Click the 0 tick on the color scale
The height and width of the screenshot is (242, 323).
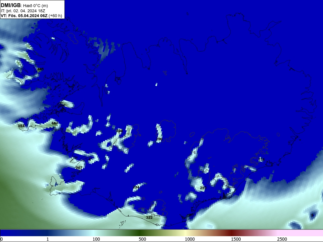click(x=2, y=239)
